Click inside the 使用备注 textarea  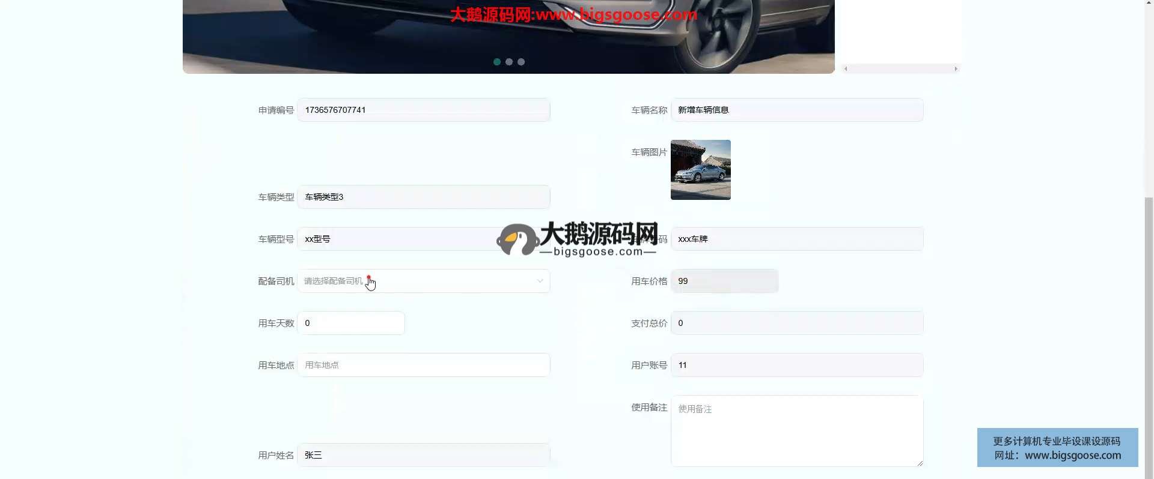[796, 431]
